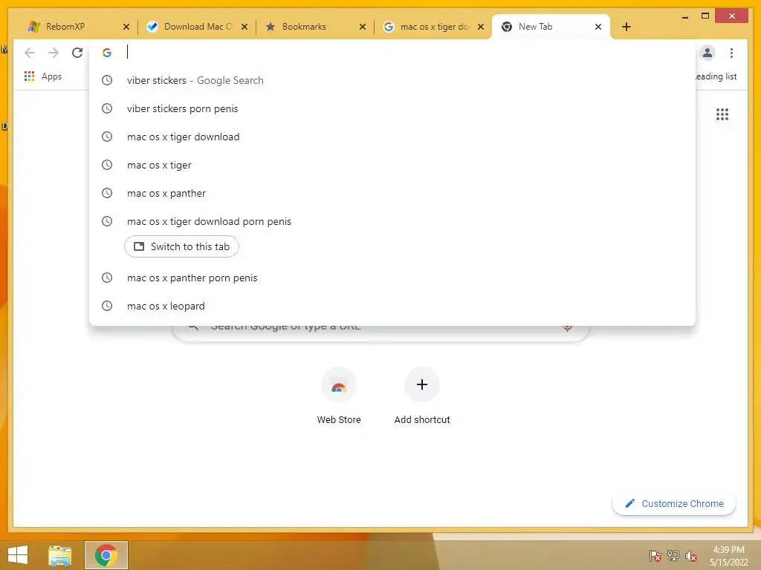The width and height of the screenshot is (761, 570).
Task: Select suggestion 'viber stickers - Google Search'
Action: [x=392, y=80]
